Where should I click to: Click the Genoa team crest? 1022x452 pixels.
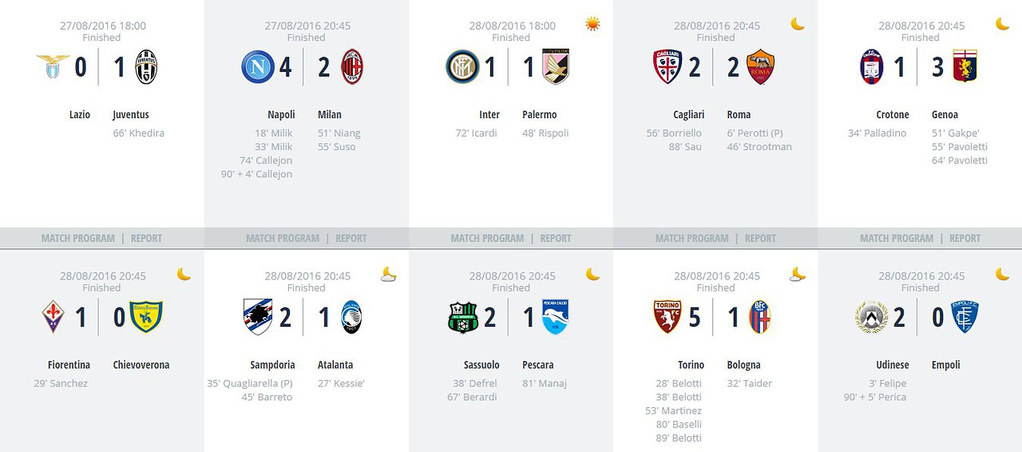[965, 67]
